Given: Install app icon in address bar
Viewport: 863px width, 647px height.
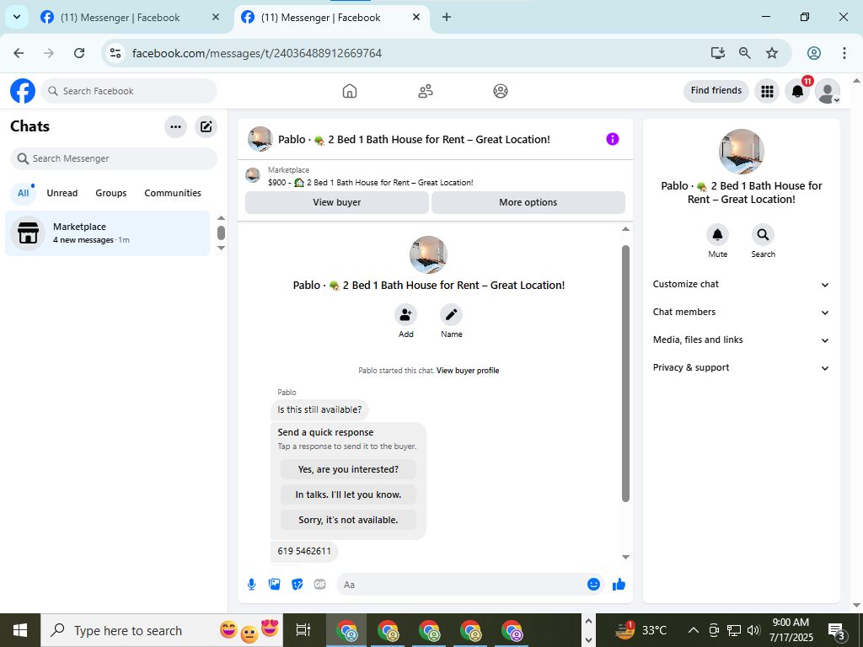Looking at the screenshot, I should coord(718,53).
